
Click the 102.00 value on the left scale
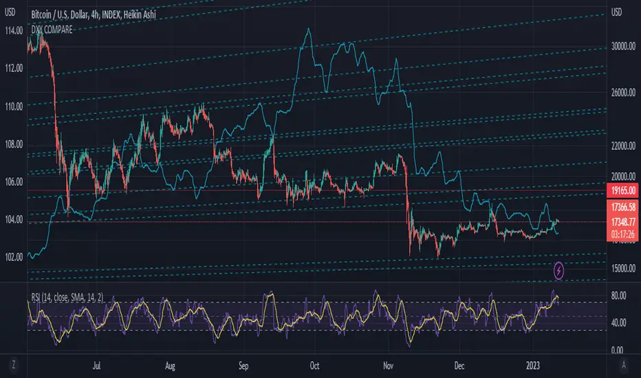14,257
